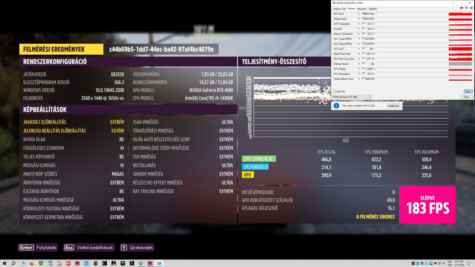Open the Hot Spot sensor dropdown
This screenshot has width=475, height=267.
[359, 28]
